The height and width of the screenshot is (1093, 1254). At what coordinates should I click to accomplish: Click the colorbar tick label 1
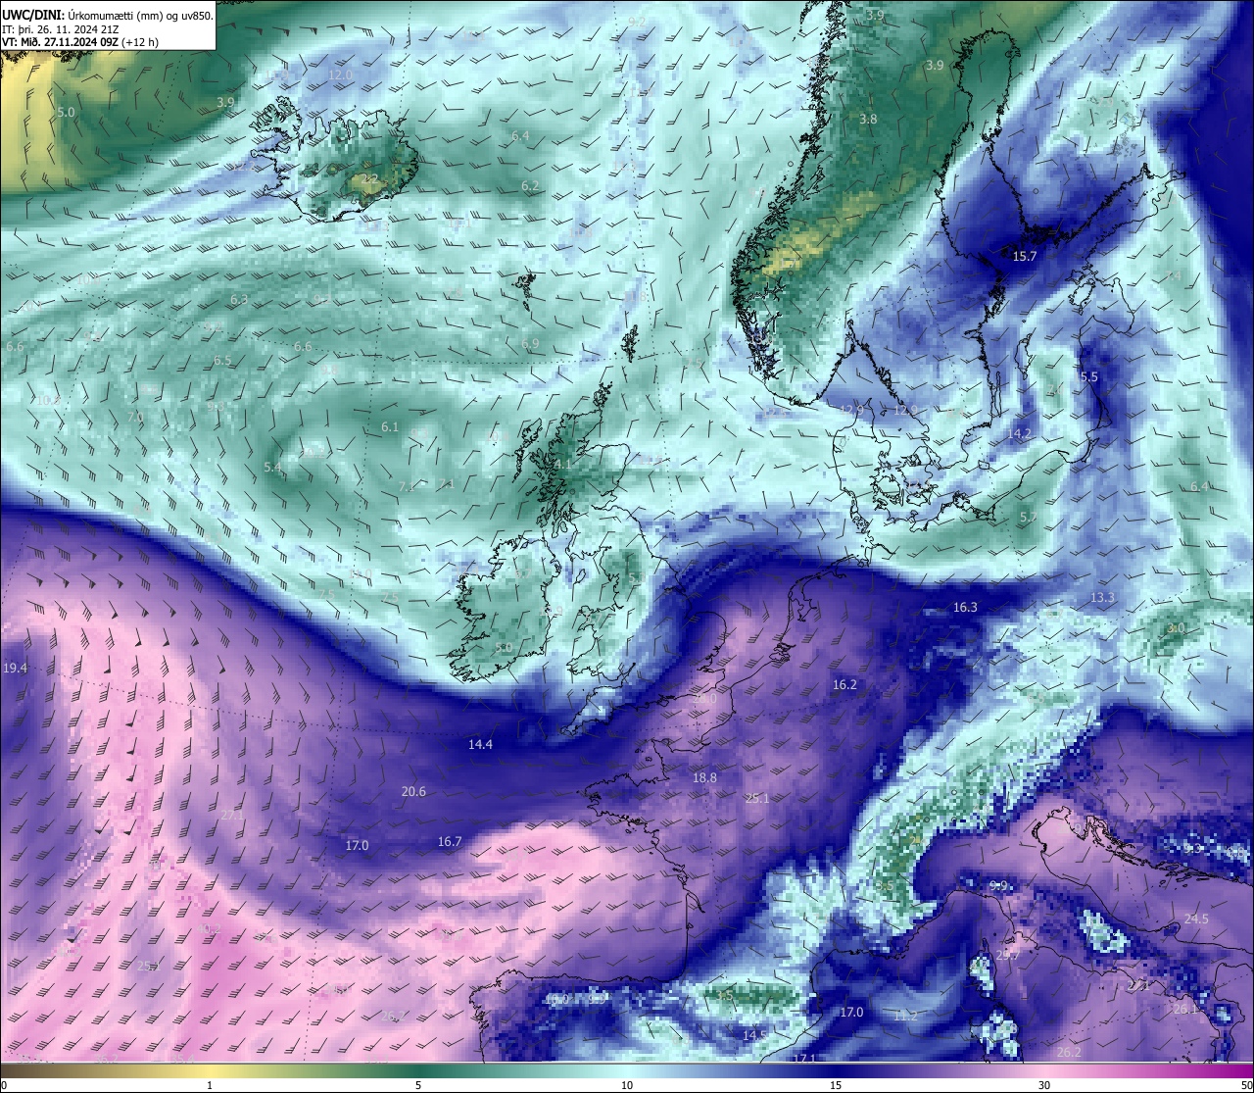tap(210, 1085)
